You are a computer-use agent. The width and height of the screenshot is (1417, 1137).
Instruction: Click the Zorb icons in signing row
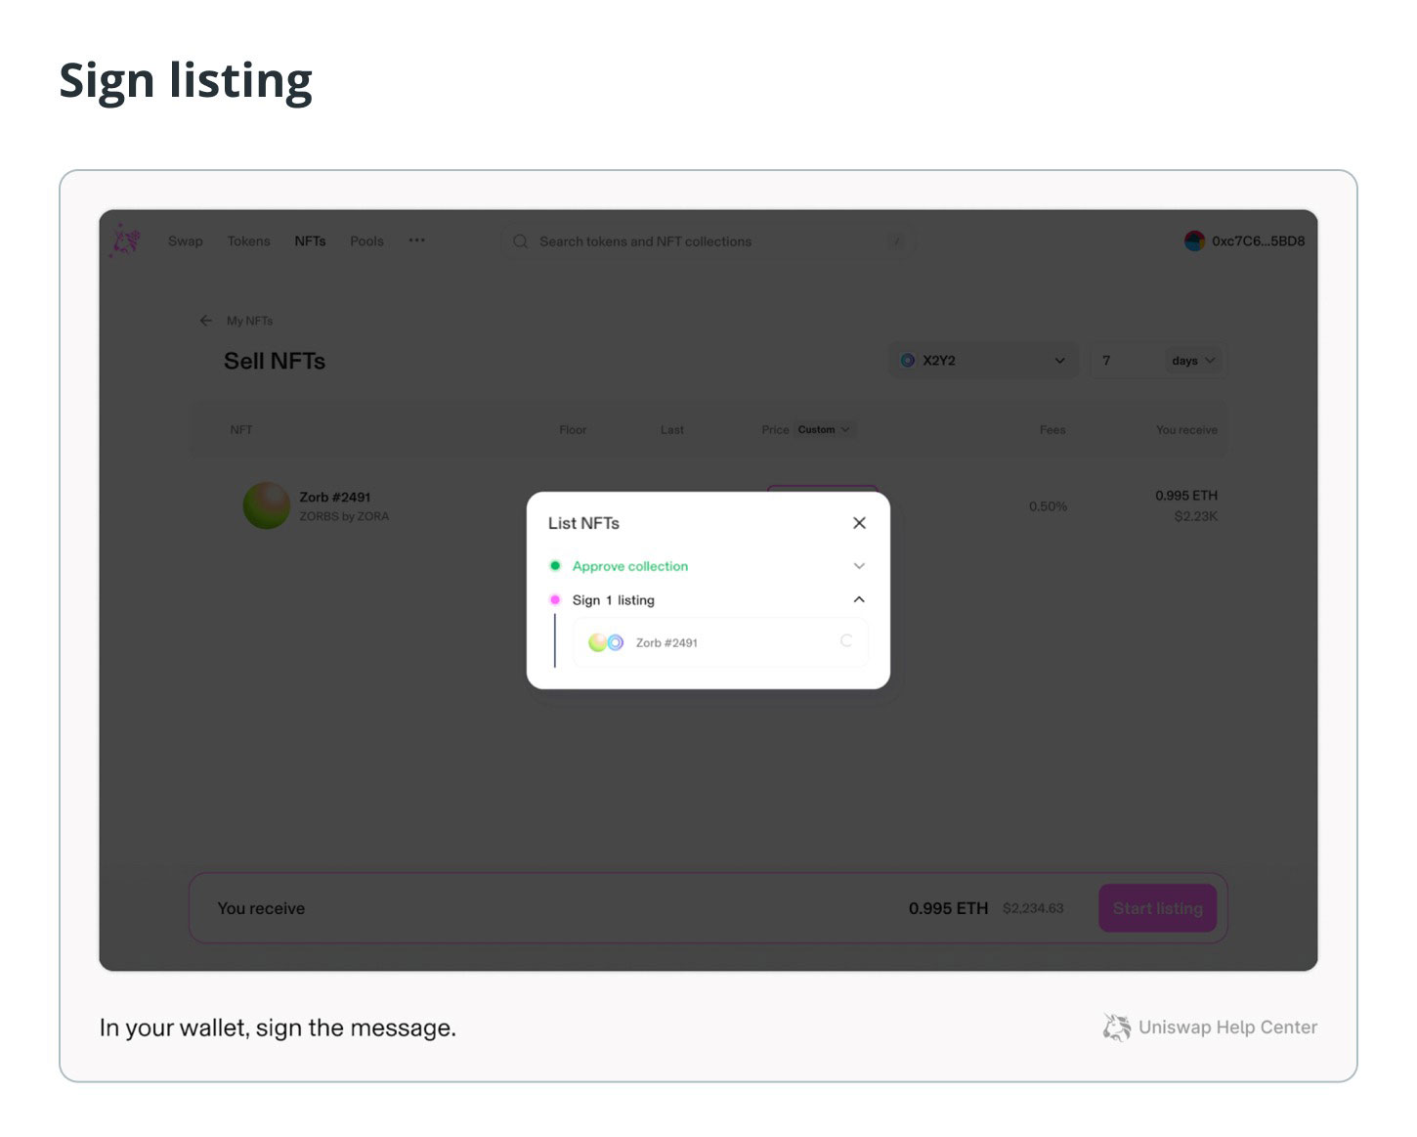[x=606, y=642]
